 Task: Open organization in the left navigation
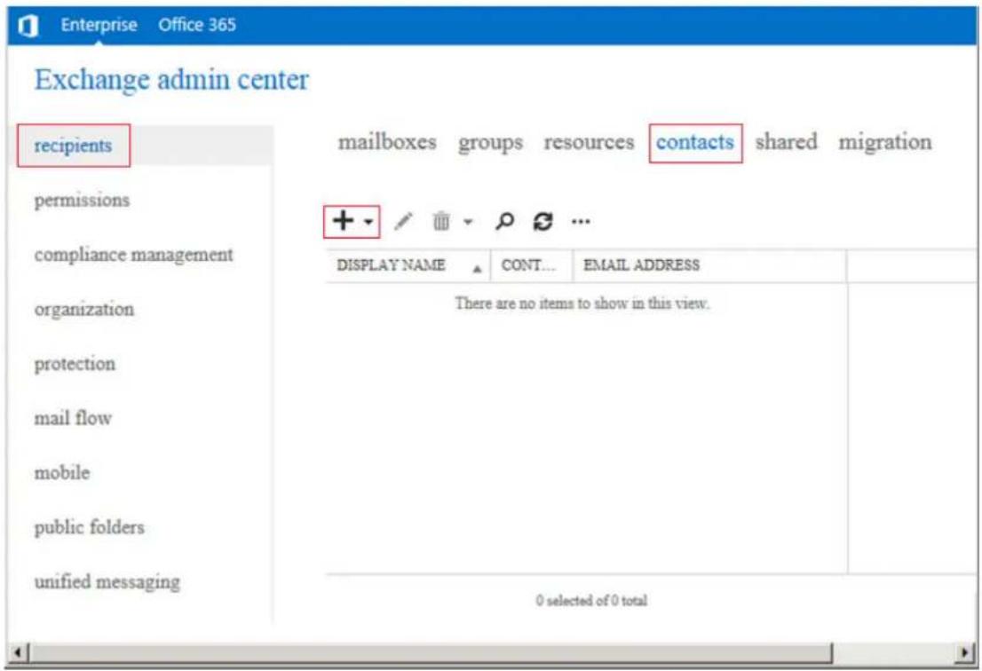84,309
